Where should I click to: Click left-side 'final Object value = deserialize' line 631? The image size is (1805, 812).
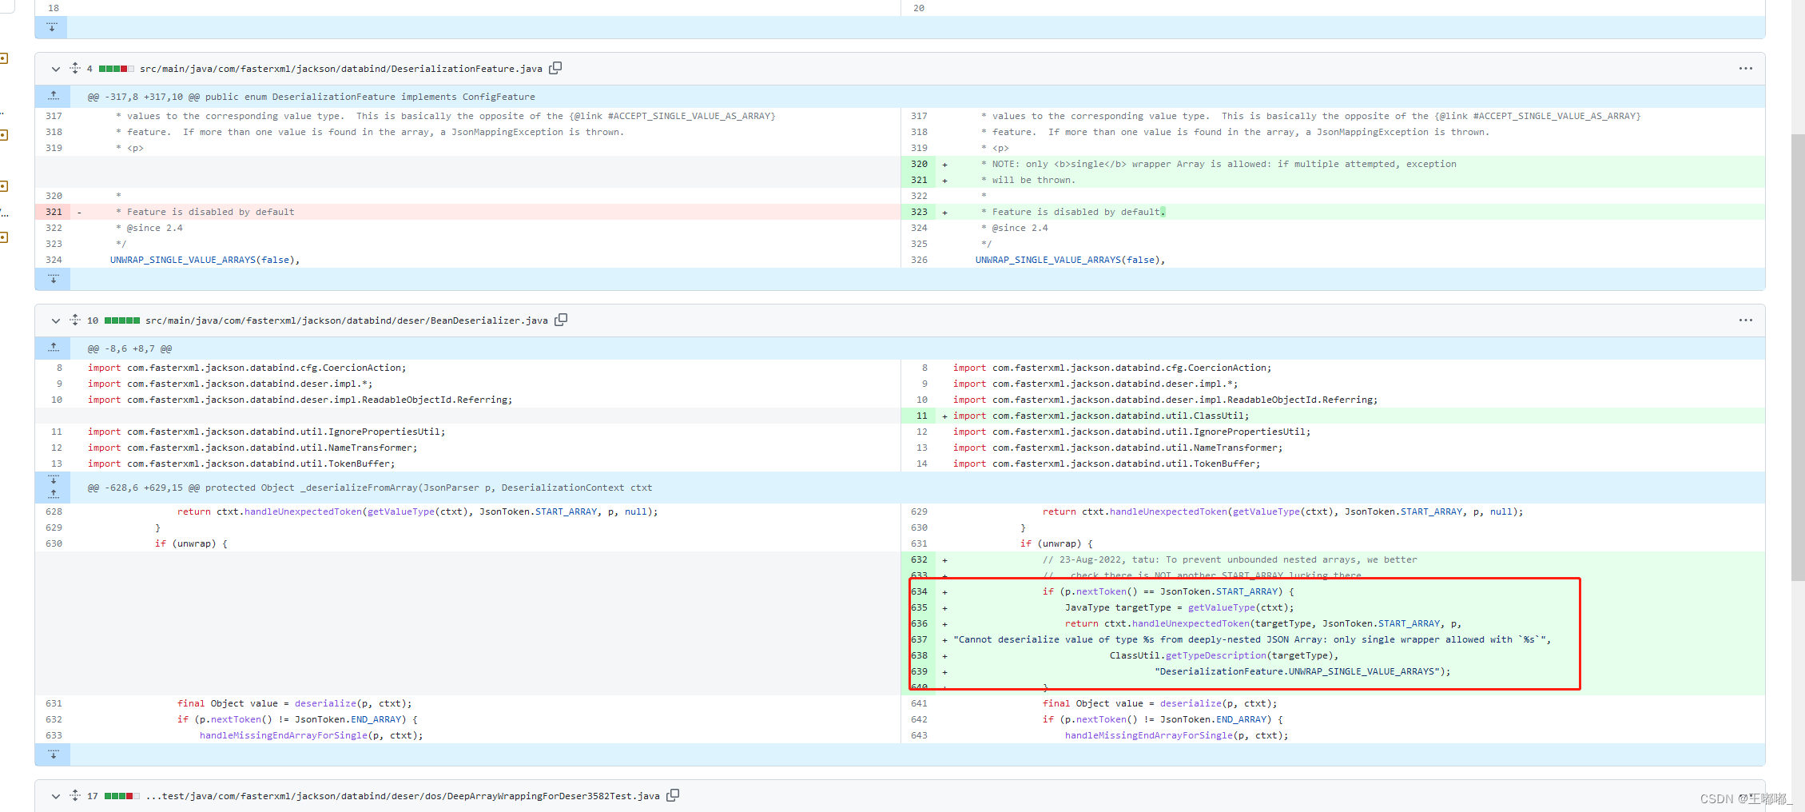(x=294, y=704)
